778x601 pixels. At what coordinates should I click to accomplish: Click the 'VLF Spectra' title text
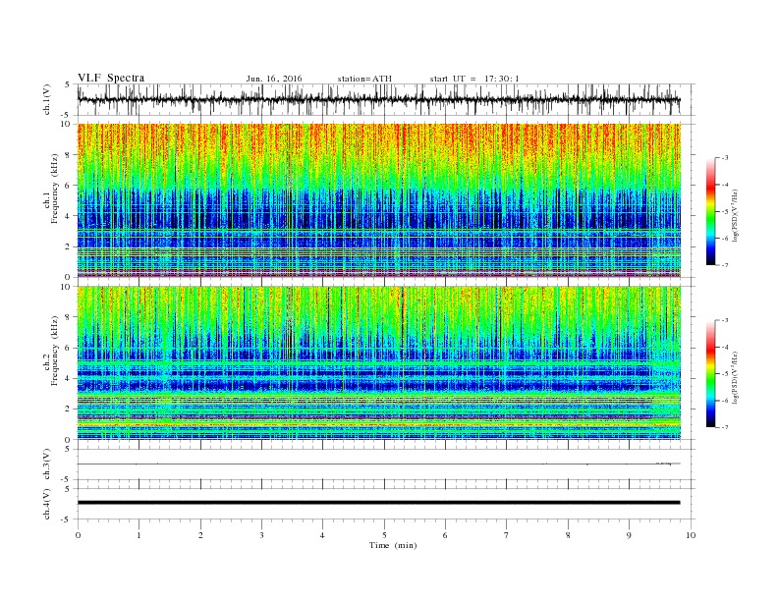pyautogui.click(x=111, y=78)
